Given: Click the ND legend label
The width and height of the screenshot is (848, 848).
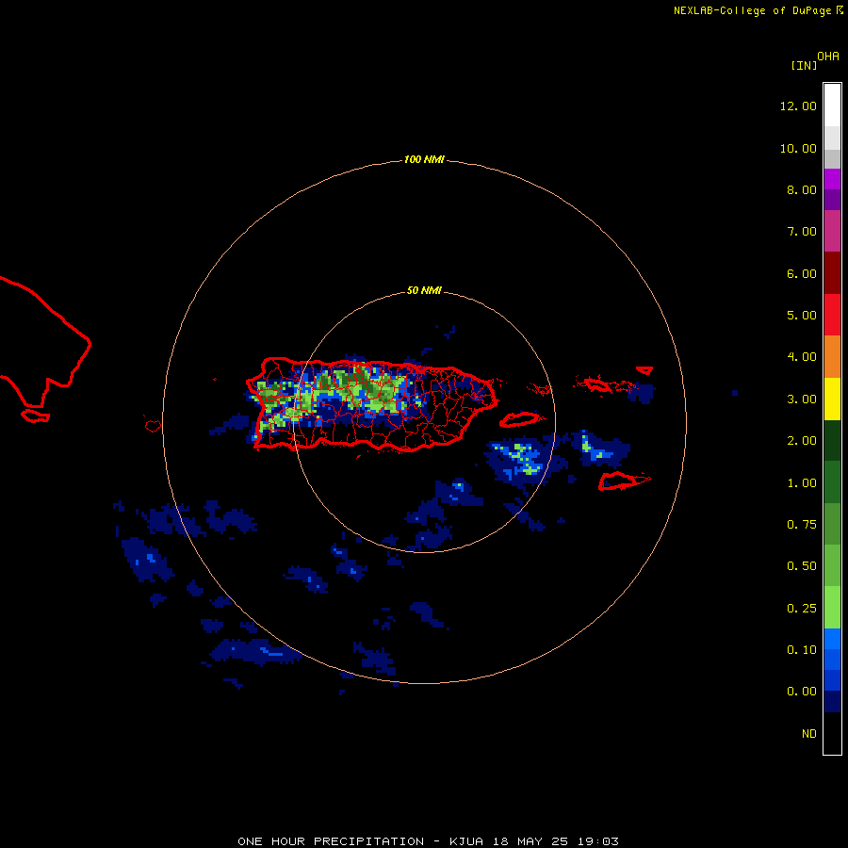Looking at the screenshot, I should 809,734.
